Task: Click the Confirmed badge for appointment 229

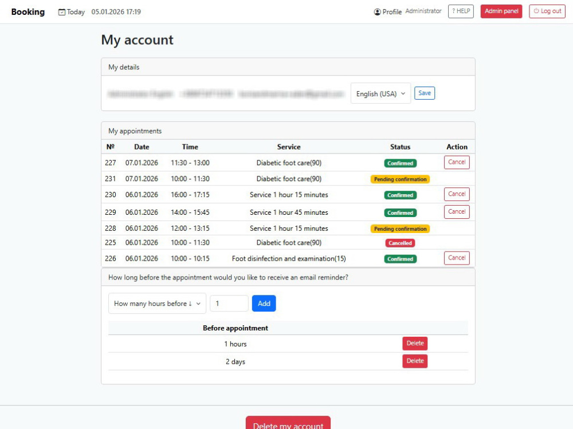Action: point(400,212)
